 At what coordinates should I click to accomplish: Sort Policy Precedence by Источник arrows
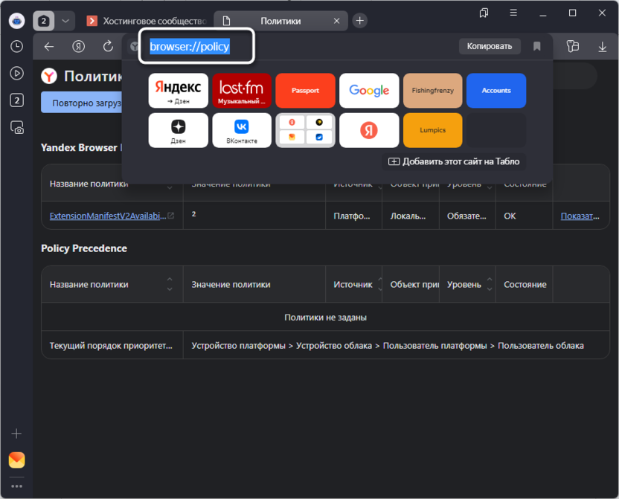379,284
